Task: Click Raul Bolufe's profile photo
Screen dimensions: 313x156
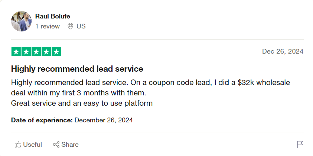Action: coord(22,21)
